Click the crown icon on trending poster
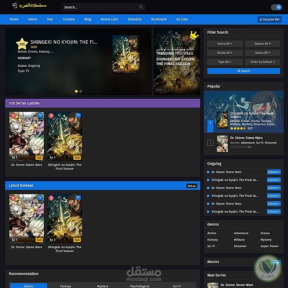The height and width of the screenshot is (288, 288). click(x=194, y=35)
